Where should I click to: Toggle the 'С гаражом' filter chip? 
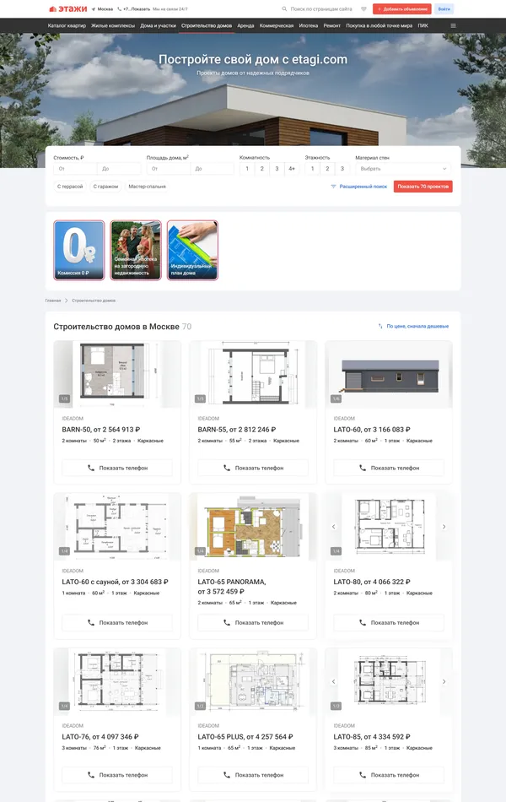click(x=105, y=187)
